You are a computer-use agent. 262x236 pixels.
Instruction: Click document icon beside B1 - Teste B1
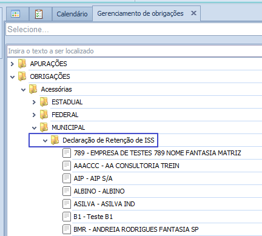pos(67,217)
